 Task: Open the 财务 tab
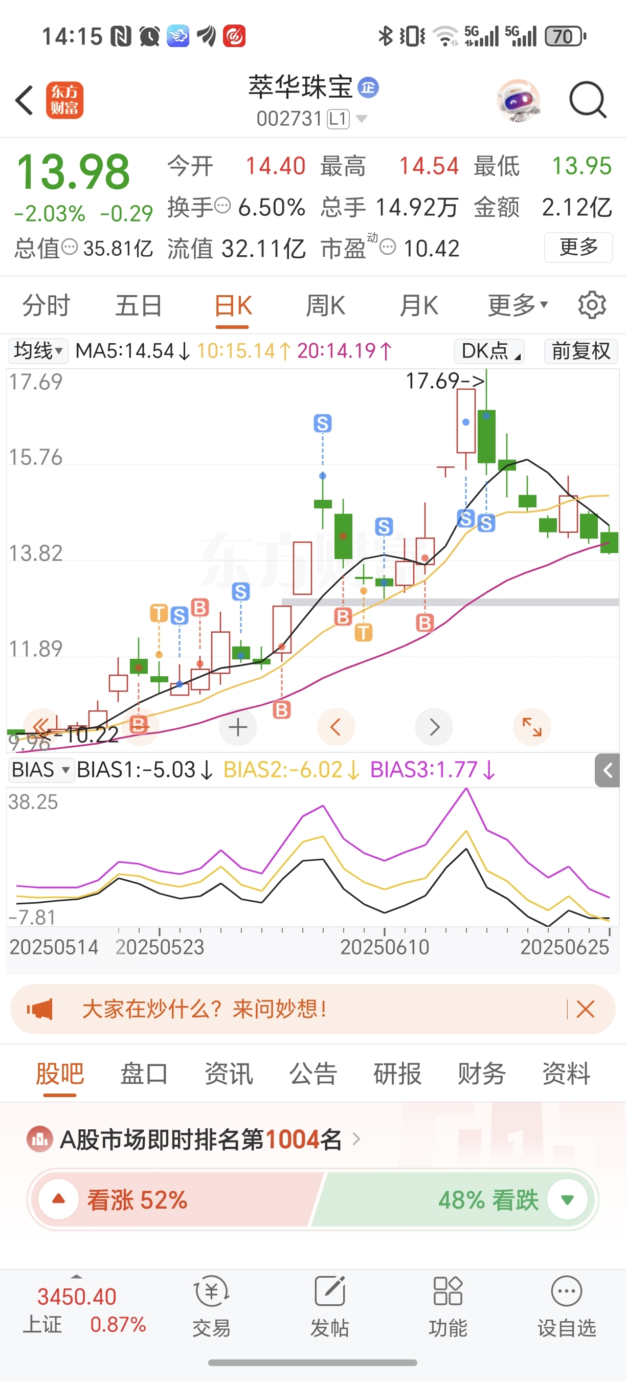click(x=481, y=1073)
